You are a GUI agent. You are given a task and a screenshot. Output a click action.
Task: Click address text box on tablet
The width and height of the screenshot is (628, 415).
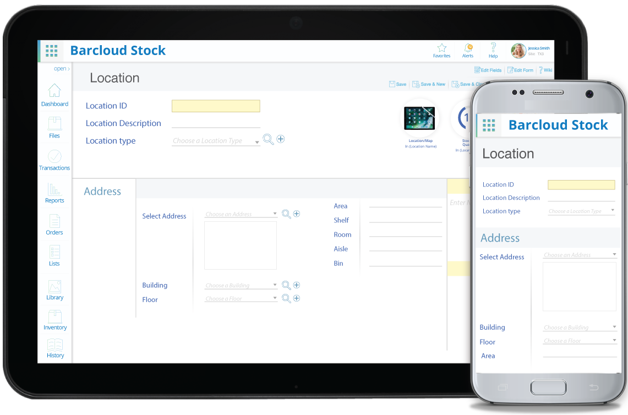point(241,245)
